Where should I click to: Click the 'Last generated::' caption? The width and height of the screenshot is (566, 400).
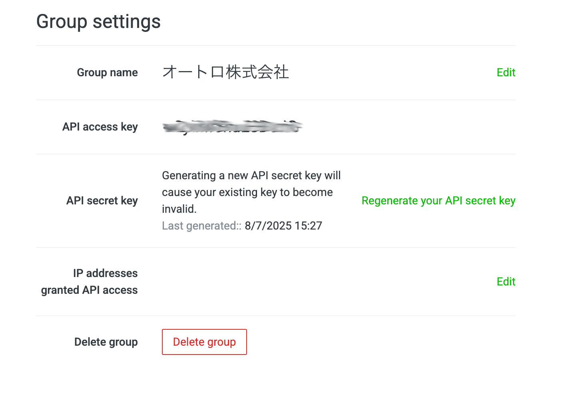coord(202,226)
